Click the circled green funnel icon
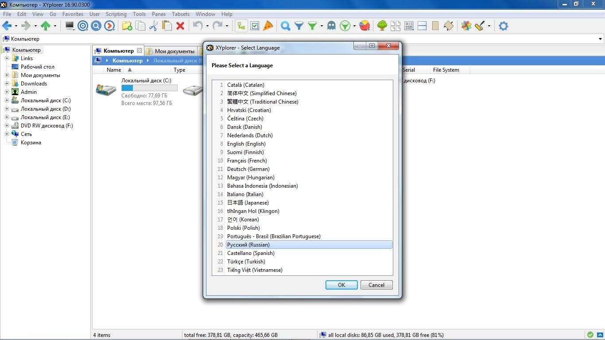 [x=345, y=26]
